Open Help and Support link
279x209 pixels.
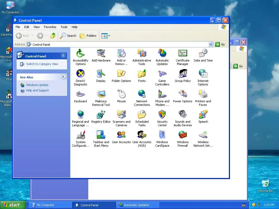[x=37, y=90]
